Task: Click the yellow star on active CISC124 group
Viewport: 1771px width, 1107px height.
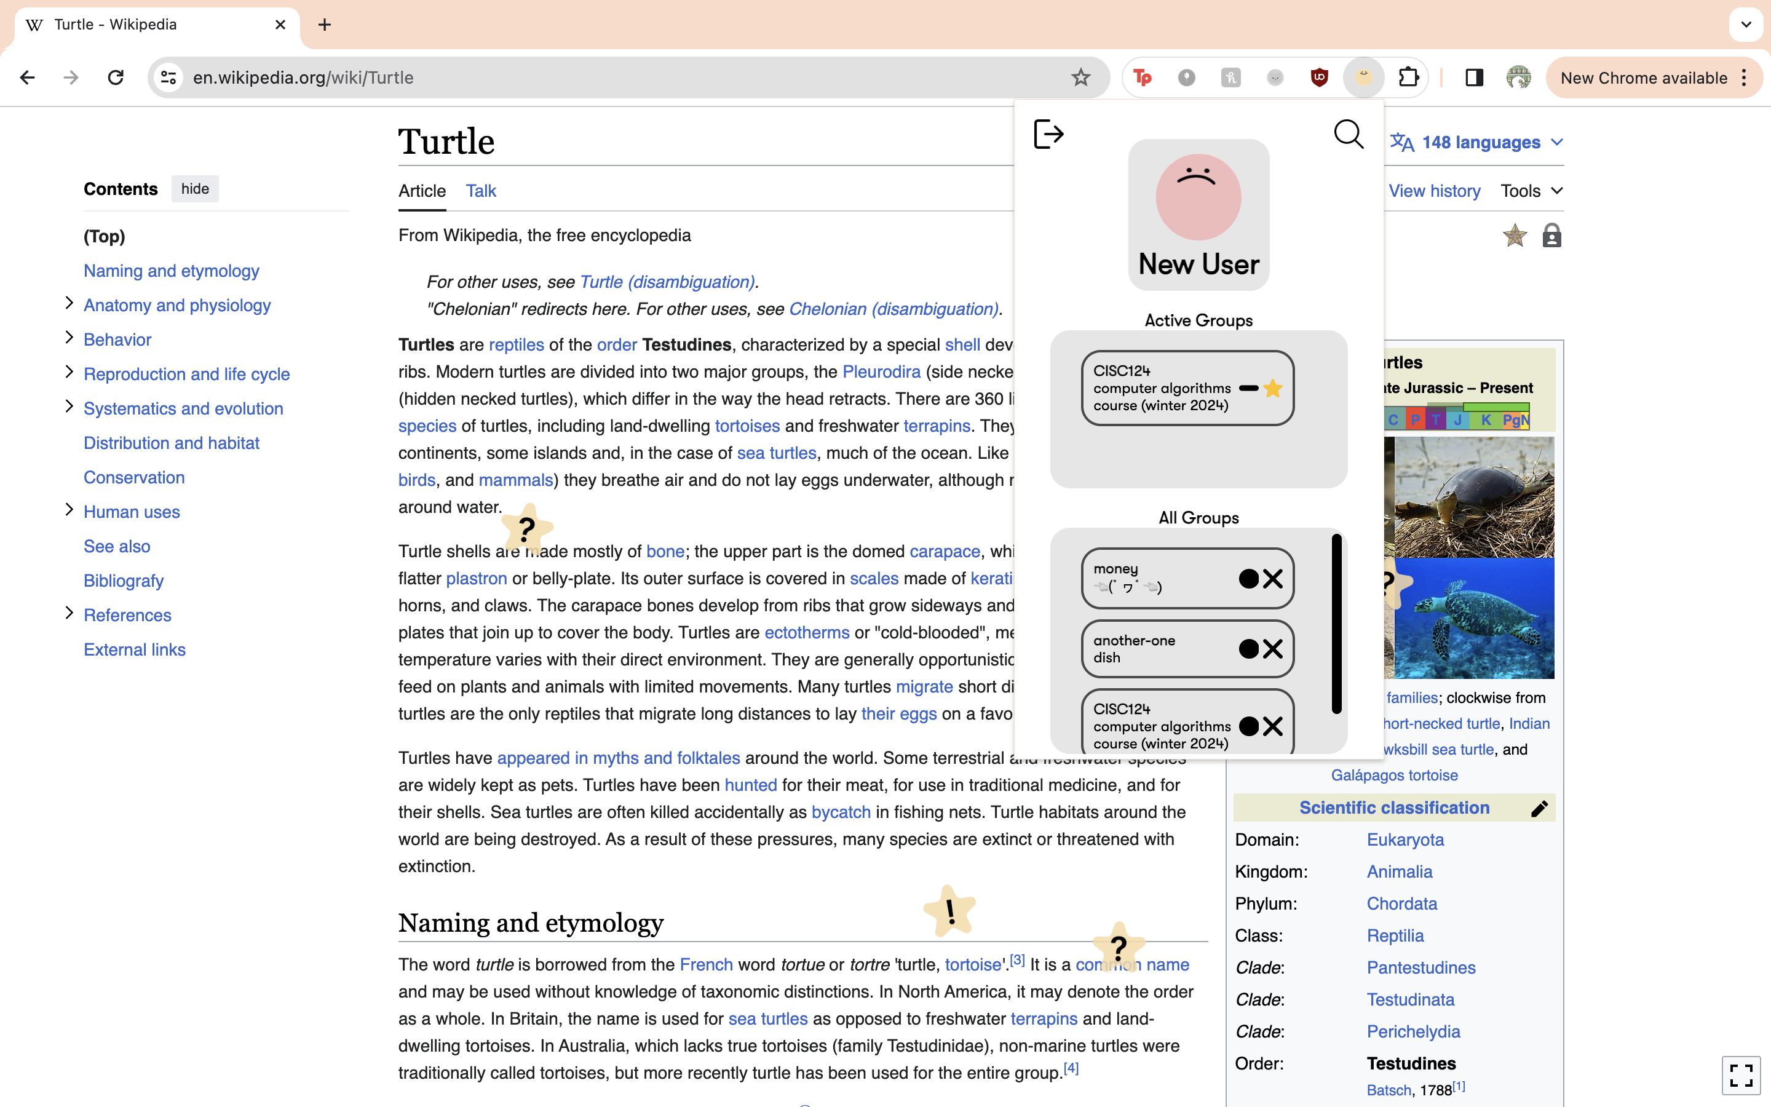Action: coord(1273,388)
